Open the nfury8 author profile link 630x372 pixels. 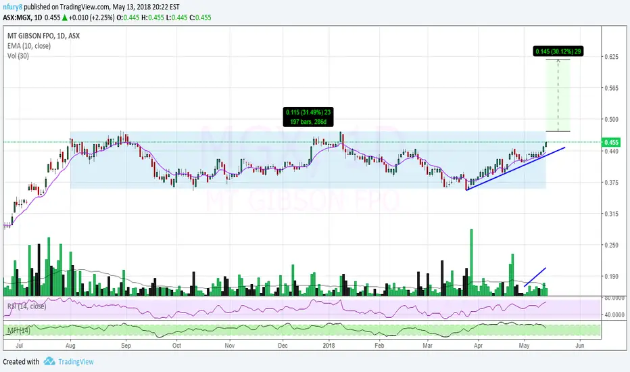(x=12, y=7)
